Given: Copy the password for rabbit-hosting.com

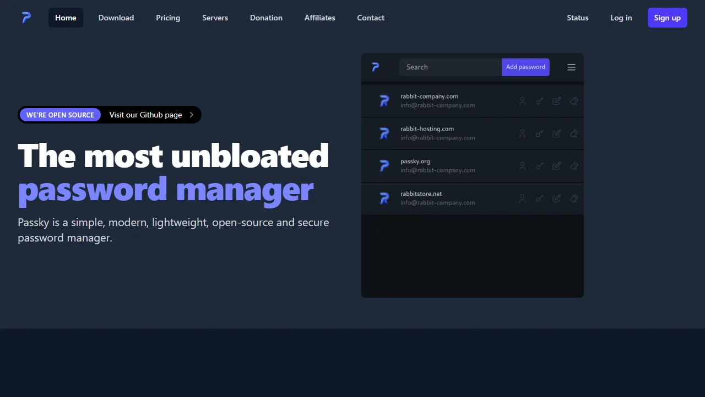Looking at the screenshot, I should tap(539, 133).
